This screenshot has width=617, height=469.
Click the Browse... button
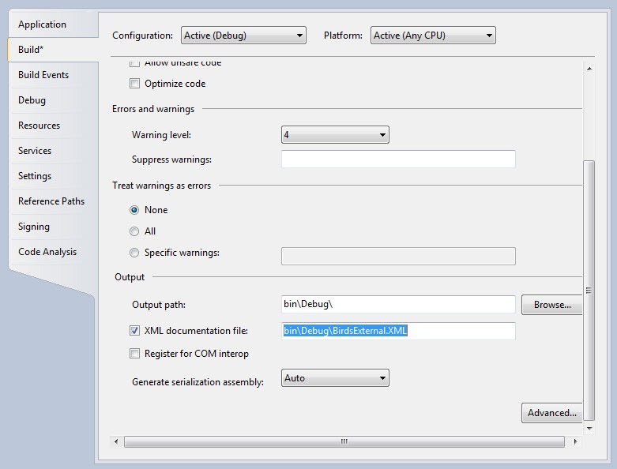[x=551, y=305]
